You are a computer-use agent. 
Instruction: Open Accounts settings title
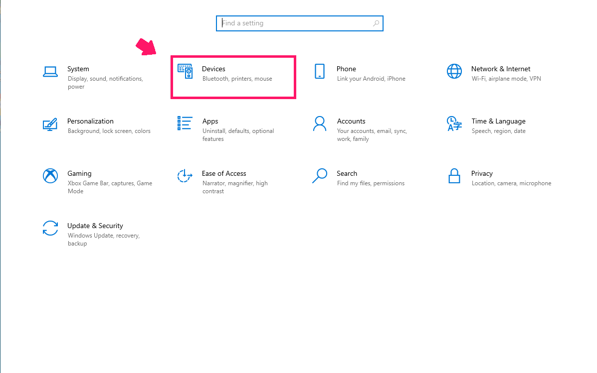pos(351,121)
